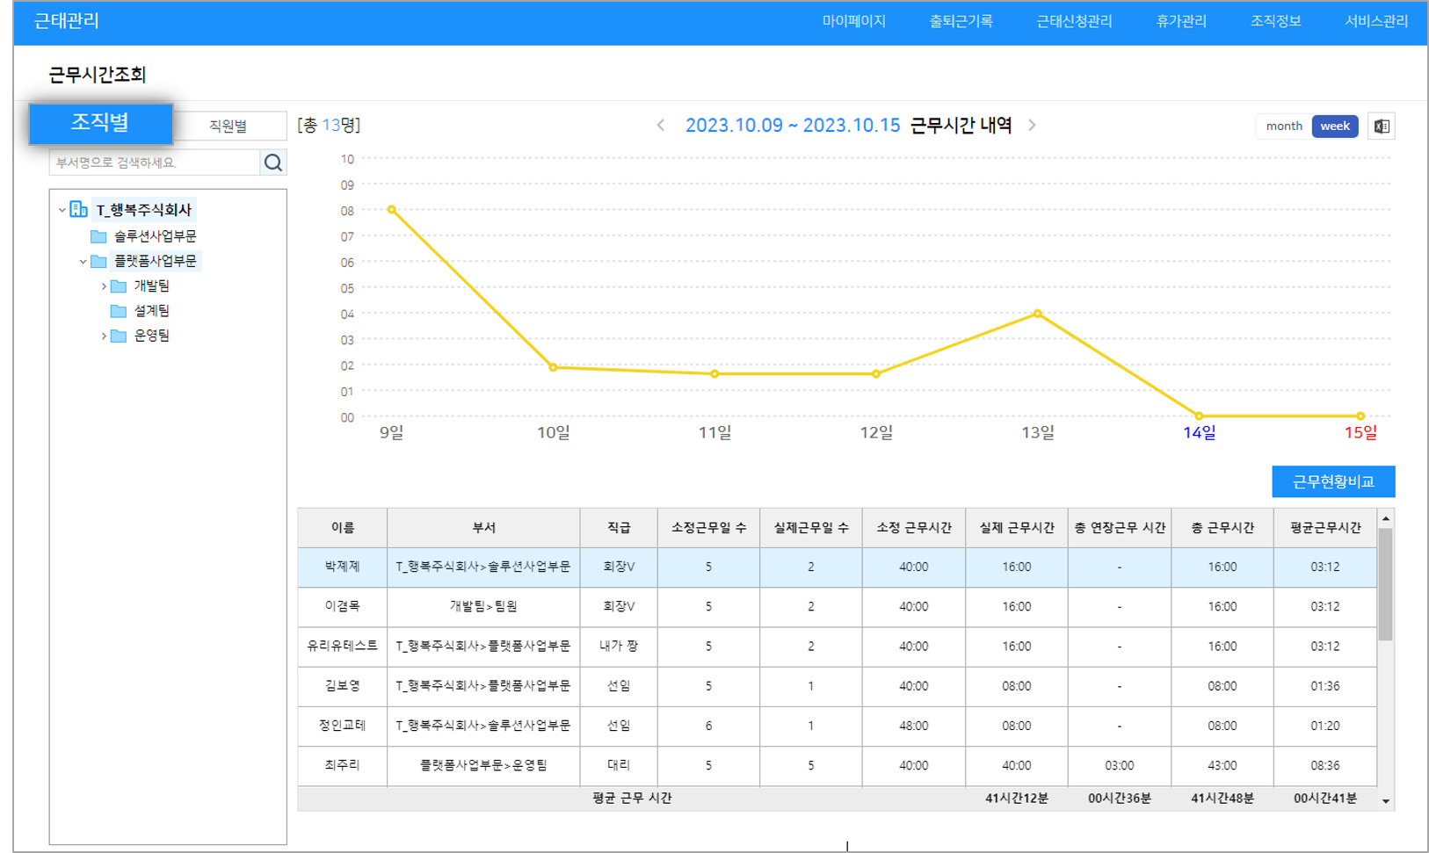Expand the 개발팀 tree node
The height and width of the screenshot is (853, 1429).
(x=104, y=286)
